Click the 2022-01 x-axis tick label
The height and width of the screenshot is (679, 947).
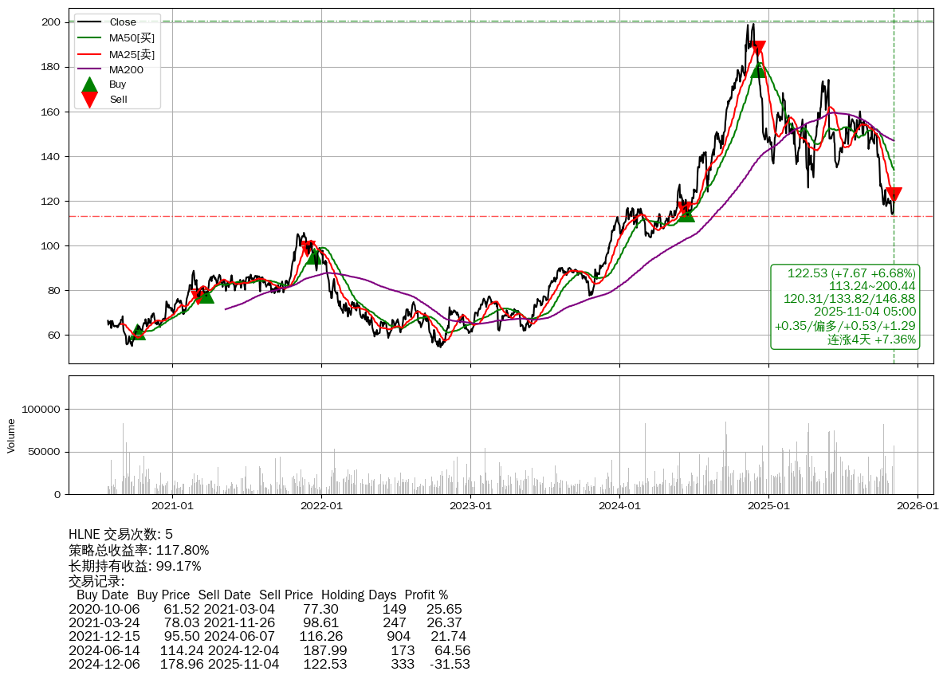321,505
